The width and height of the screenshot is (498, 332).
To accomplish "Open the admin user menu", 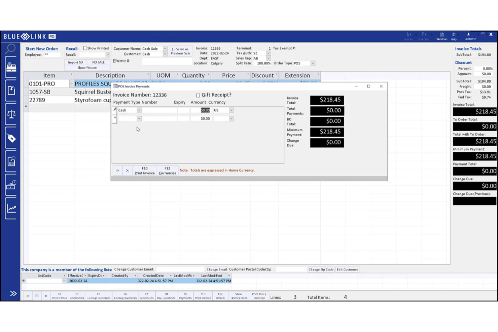I will click(470, 37).
